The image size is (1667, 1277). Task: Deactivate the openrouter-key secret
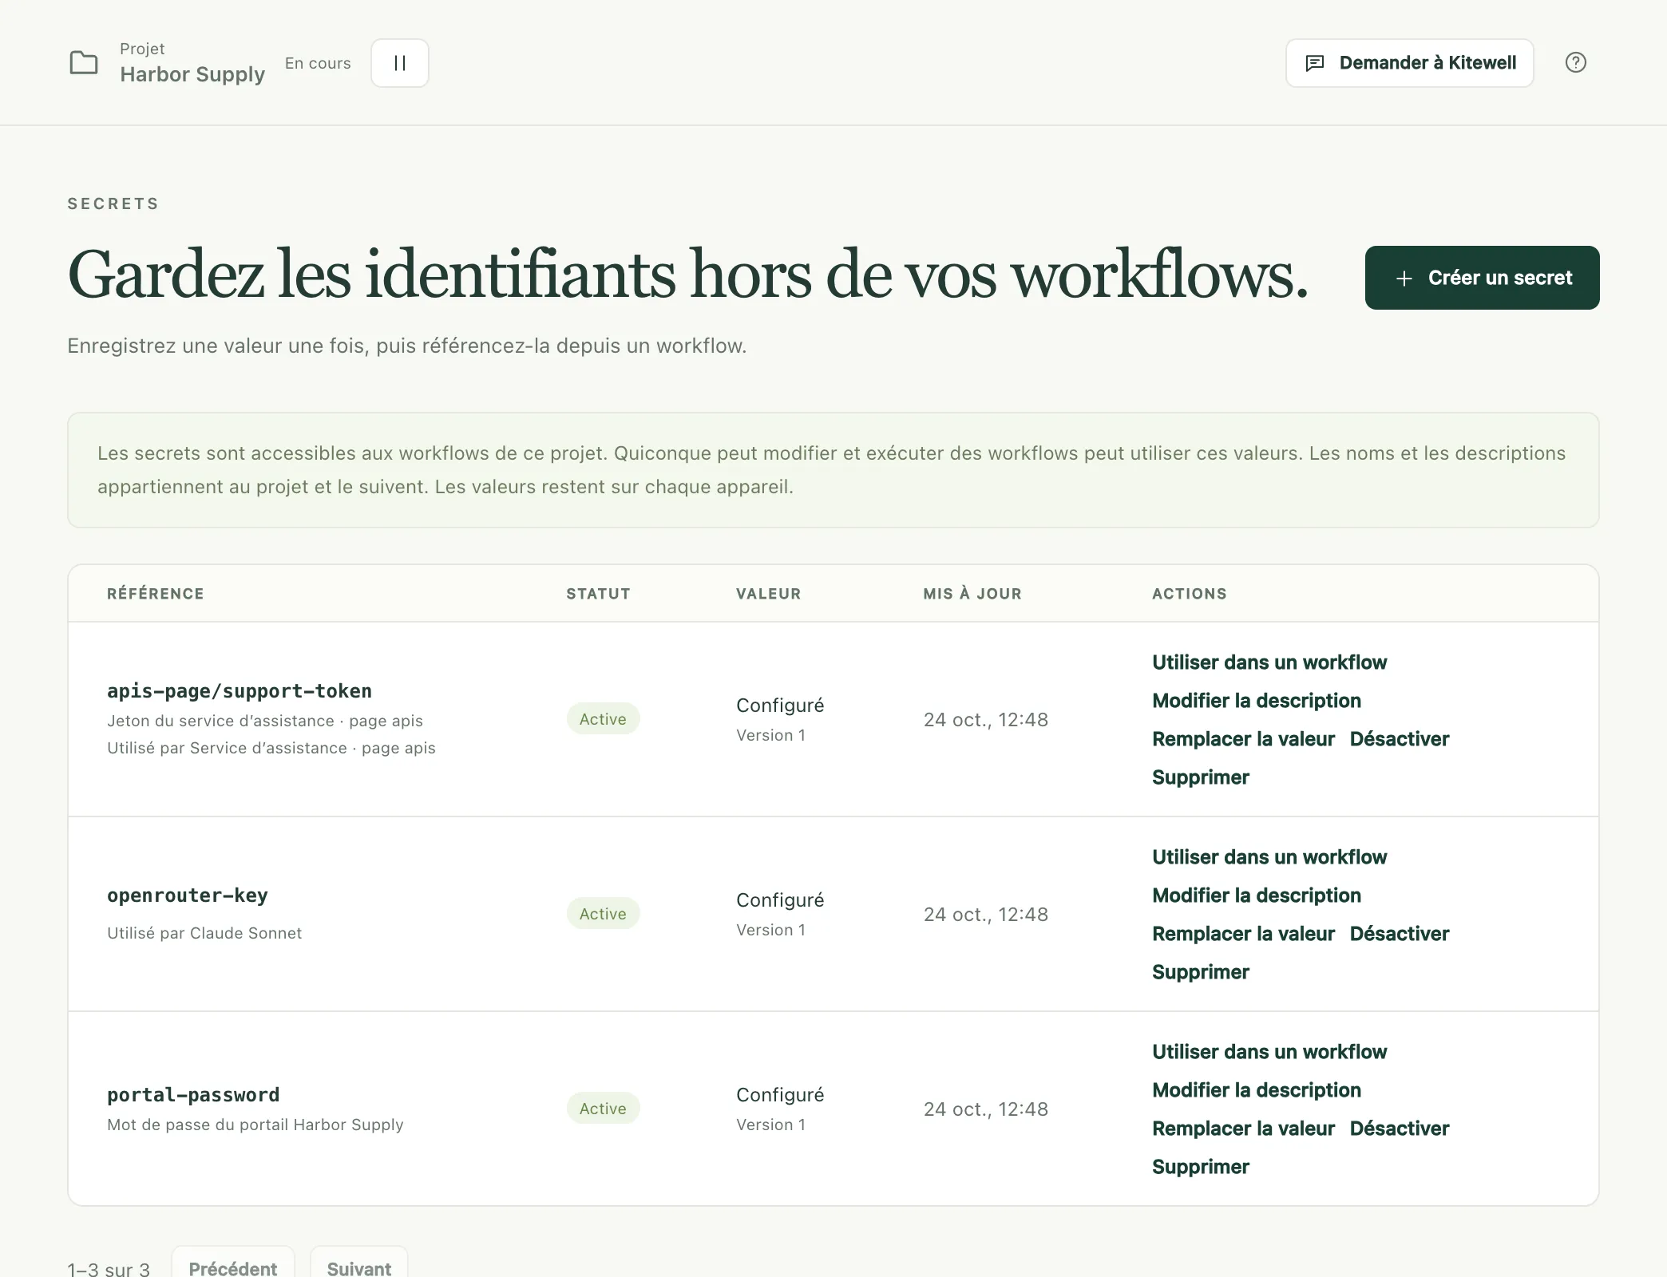[x=1399, y=934]
